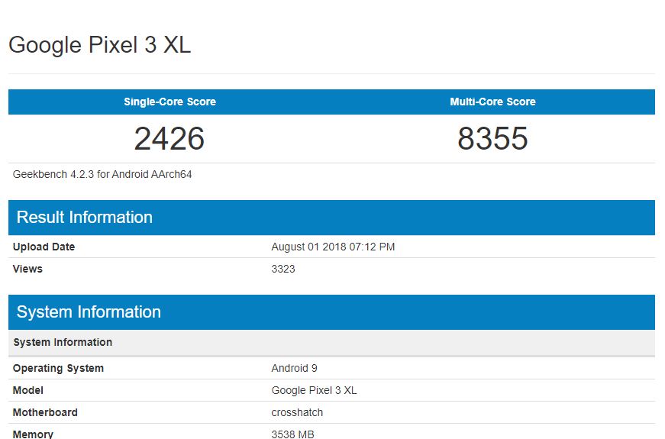This screenshot has width=665, height=439.
Task: Click the Geekbench 4.2.3 for Android AArch64 text
Action: [x=102, y=174]
